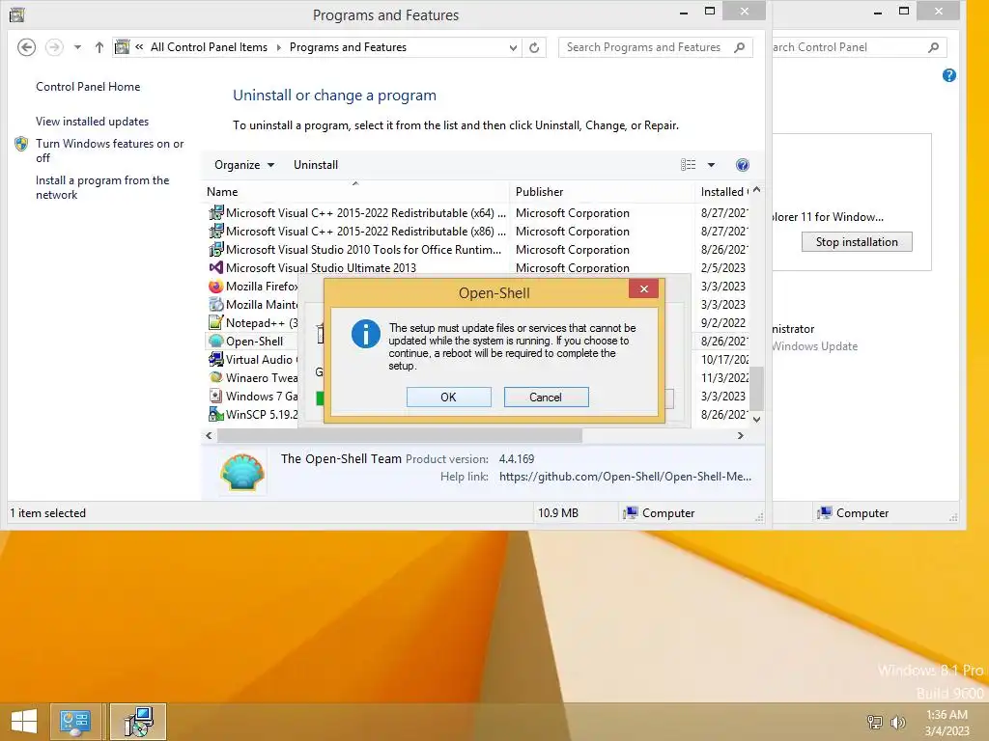
Task: Click the Mozilla Firefox icon in the list
Action: tap(215, 286)
